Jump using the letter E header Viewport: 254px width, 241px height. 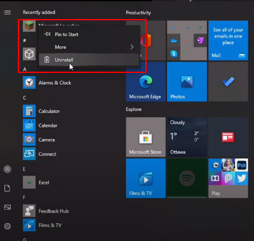pyautogui.click(x=24, y=169)
